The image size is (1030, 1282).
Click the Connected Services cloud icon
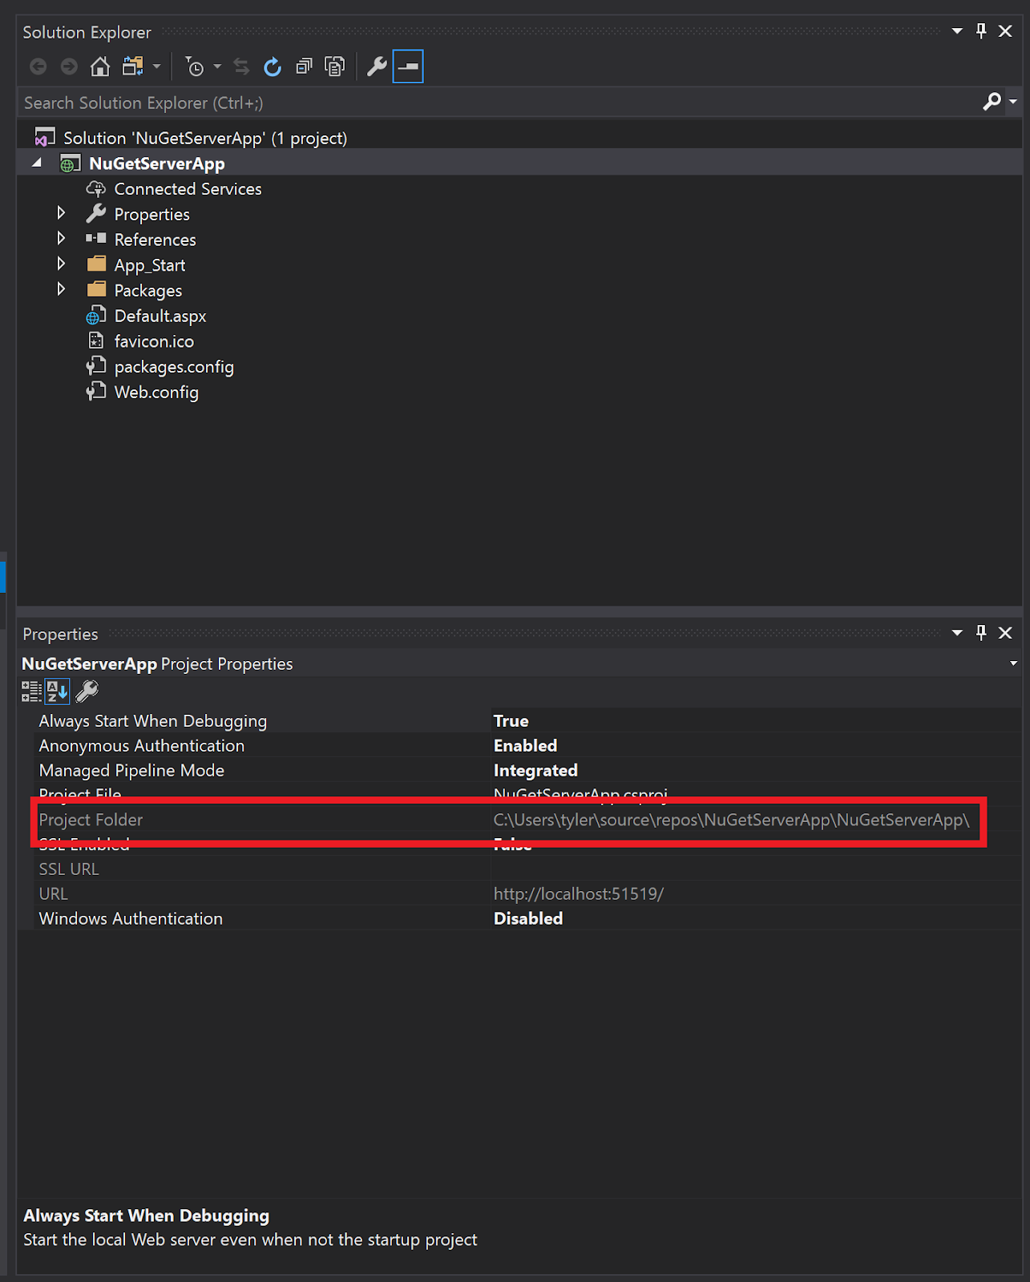tap(96, 189)
